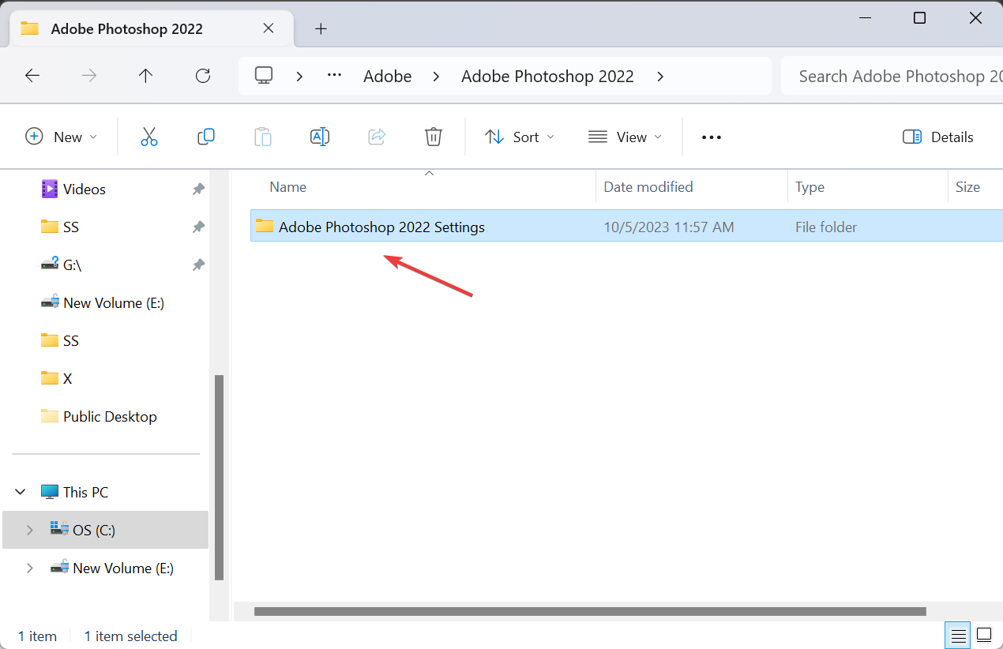Click the chevron right after the PC icon
This screenshot has height=649, width=1003.
pos(299,76)
